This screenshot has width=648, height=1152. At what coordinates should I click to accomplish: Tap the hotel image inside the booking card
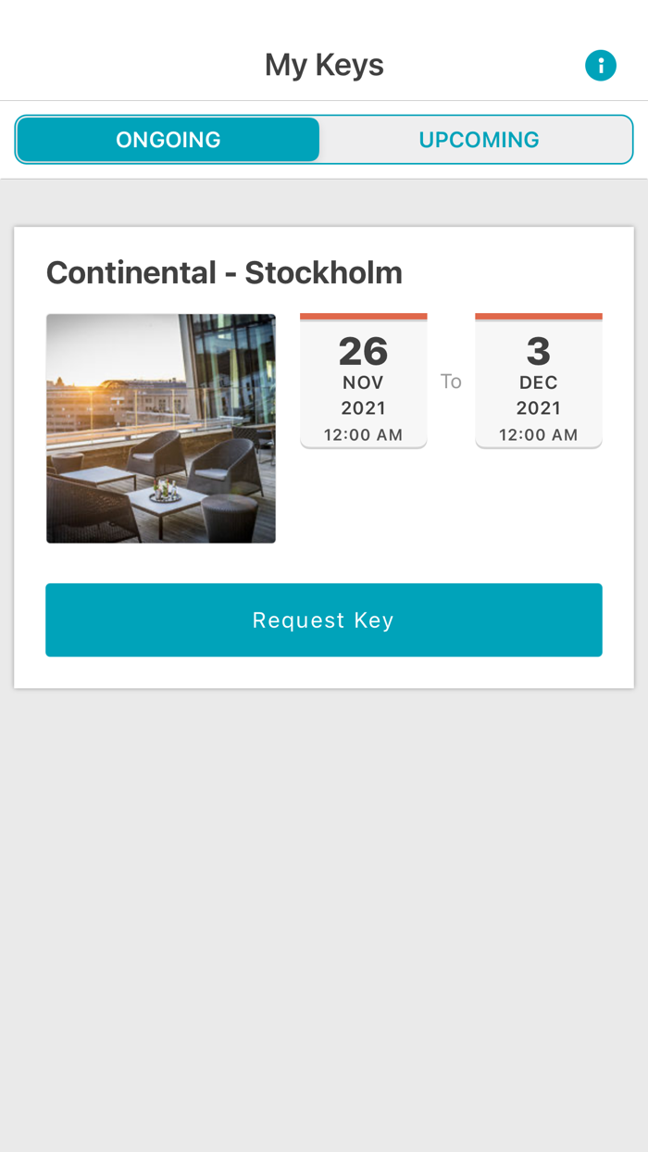coord(161,428)
